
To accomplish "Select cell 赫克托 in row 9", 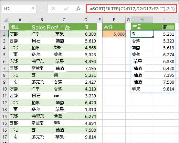I will coord(42,82).
